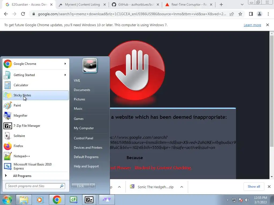The height and width of the screenshot is (205, 274).
Task: Click Show all downloads button
Action: 254,187
